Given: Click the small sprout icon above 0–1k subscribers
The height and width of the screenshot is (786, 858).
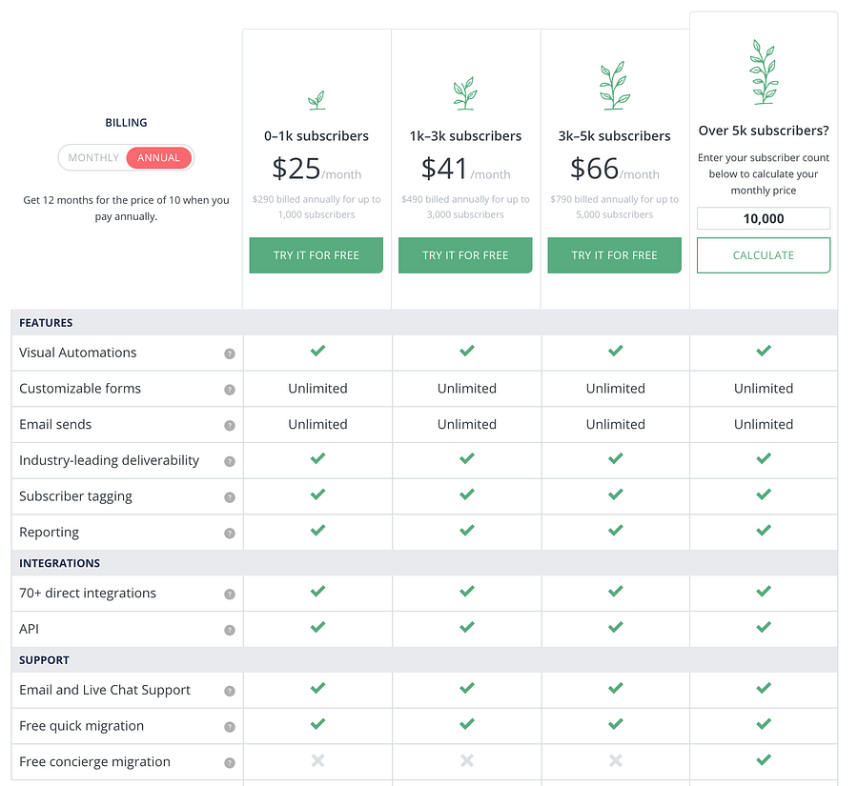Looking at the screenshot, I should (317, 99).
